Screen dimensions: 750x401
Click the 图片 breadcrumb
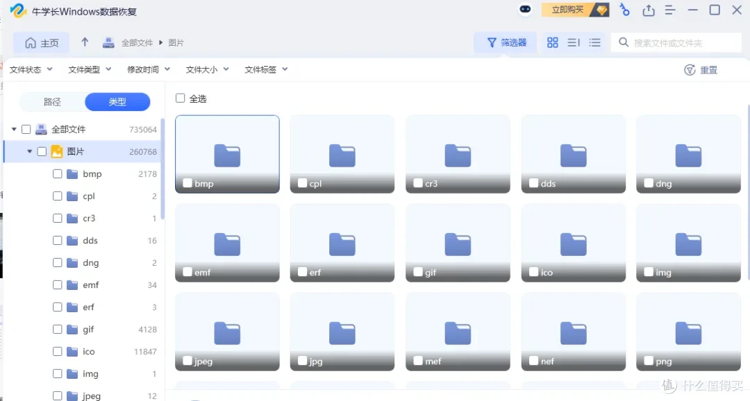[176, 43]
